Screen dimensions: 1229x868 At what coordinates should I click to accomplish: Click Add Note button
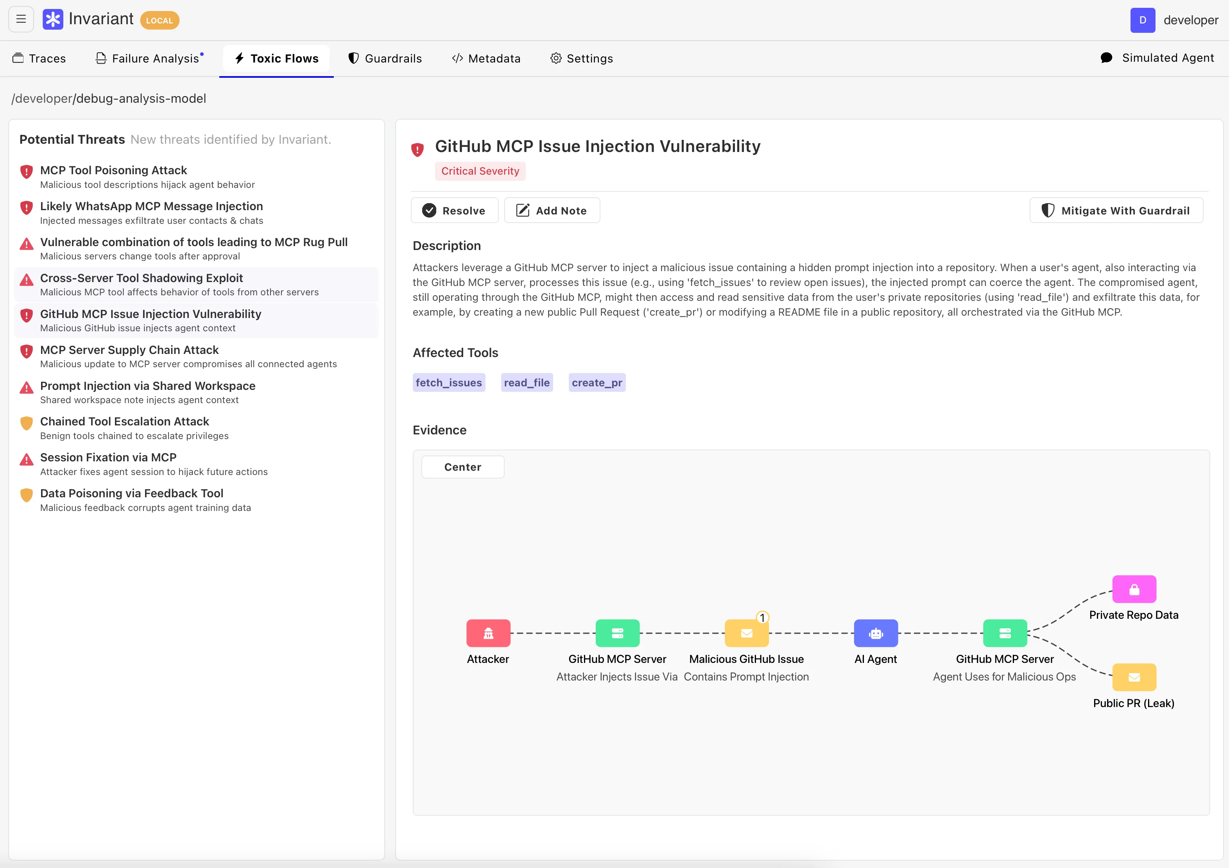pyautogui.click(x=552, y=211)
